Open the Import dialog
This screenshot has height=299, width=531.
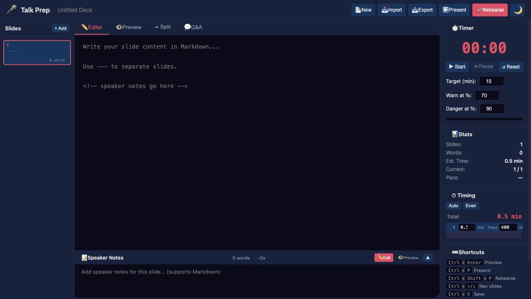[392, 10]
